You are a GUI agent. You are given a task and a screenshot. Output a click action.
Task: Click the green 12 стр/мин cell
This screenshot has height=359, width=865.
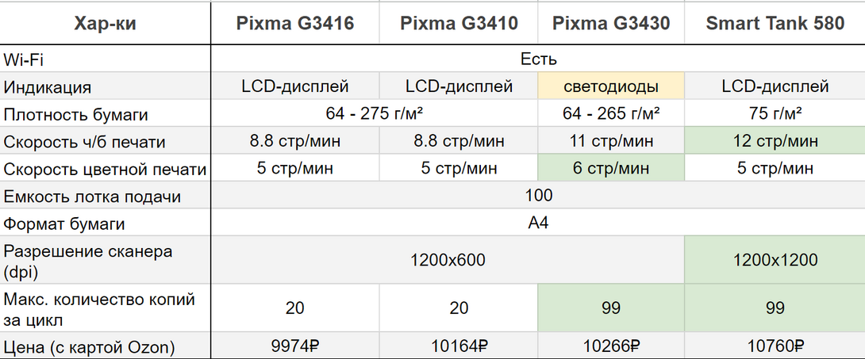775,142
